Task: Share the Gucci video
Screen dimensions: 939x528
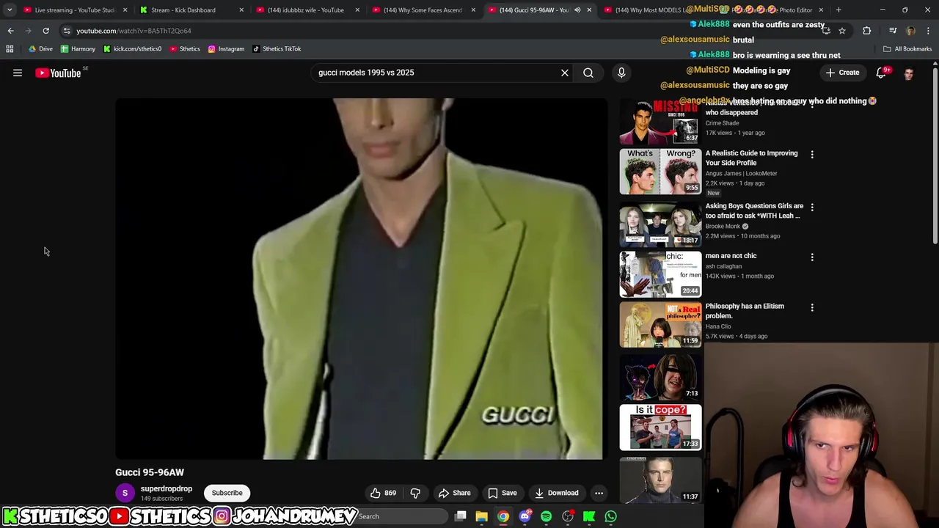Action: 454,493
